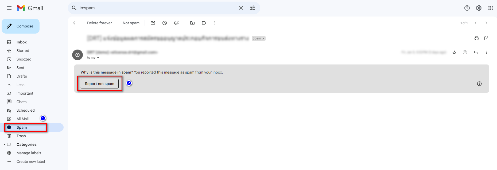
Task: Click Delete forever in toolbar
Action: [99, 23]
